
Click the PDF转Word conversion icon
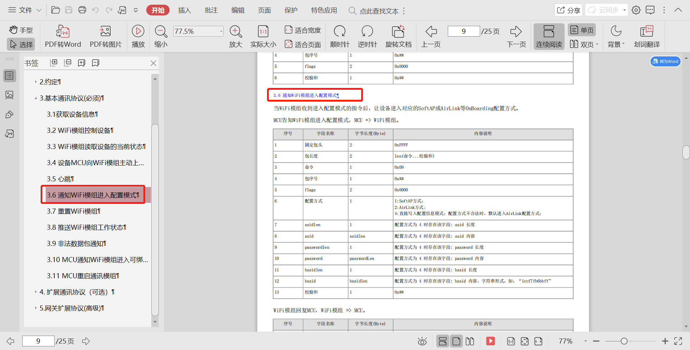(63, 32)
